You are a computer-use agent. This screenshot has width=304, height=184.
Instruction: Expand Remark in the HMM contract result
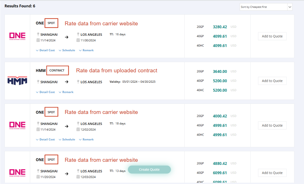pyautogui.click(x=66, y=92)
